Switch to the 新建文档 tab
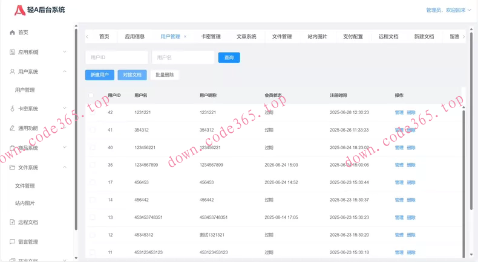Image resolution: width=478 pixels, height=262 pixels. coord(424,36)
